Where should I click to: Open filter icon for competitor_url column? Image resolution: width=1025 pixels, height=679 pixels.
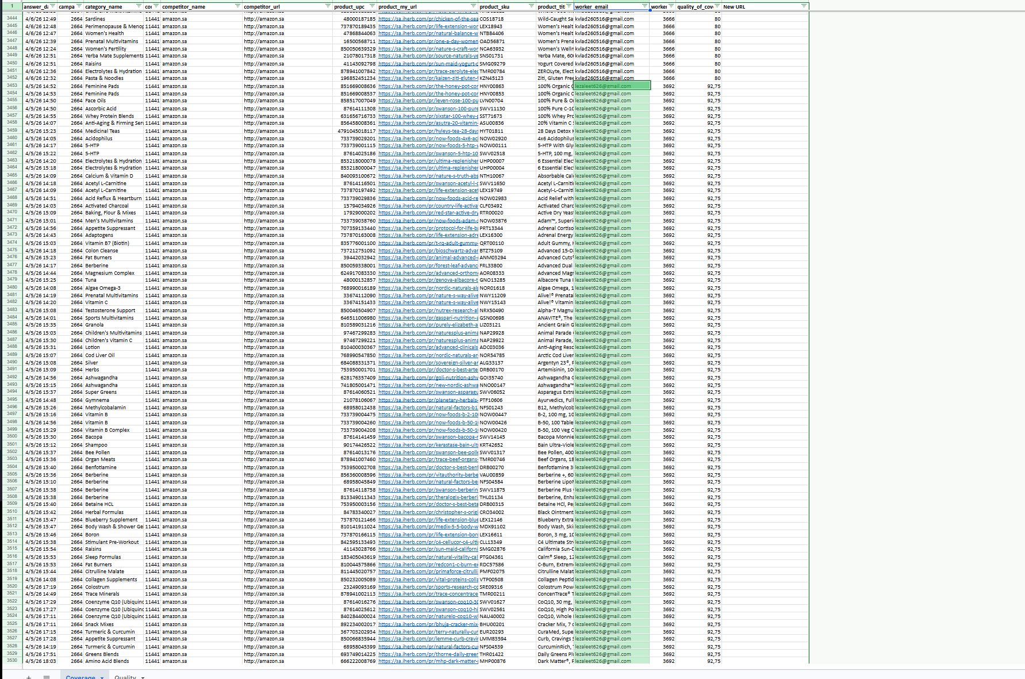(x=328, y=6)
